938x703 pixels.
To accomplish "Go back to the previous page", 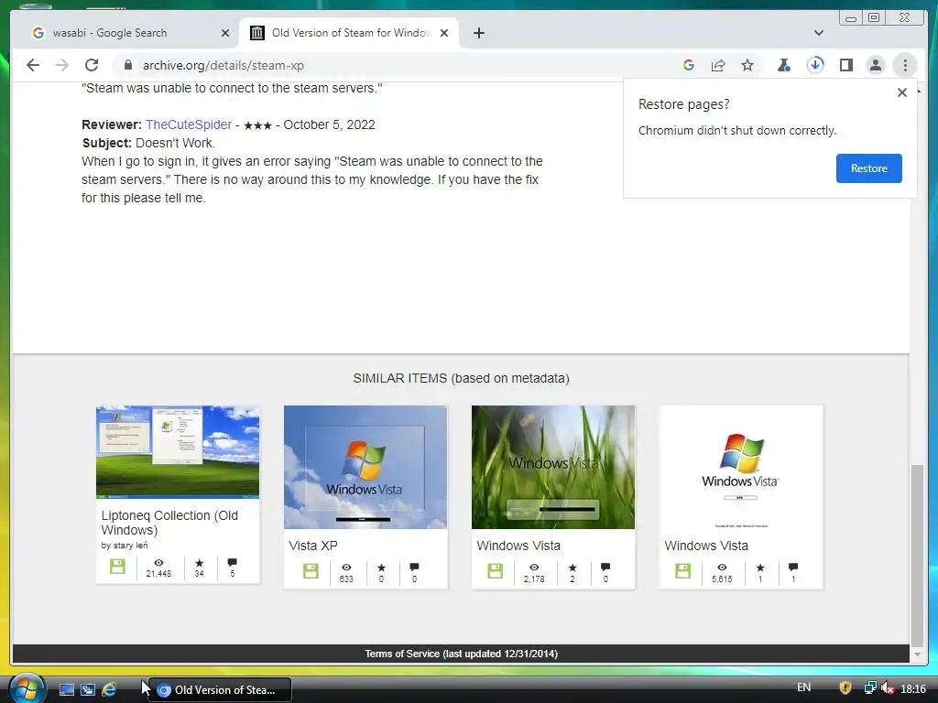I will click(x=33, y=65).
